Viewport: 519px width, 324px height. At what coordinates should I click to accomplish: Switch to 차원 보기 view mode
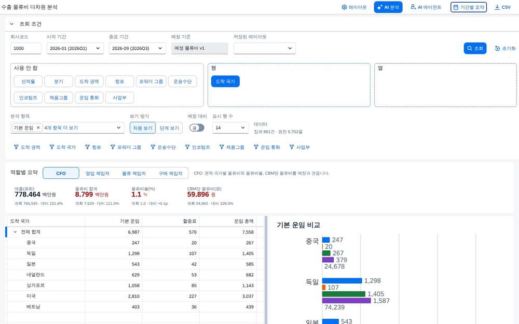(143, 128)
